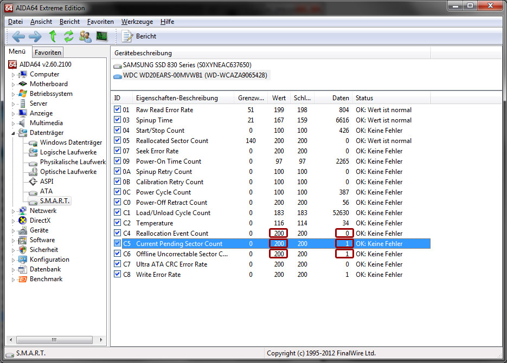
Task: Click the right arrow of tree scrollbar
Action: coord(101,340)
